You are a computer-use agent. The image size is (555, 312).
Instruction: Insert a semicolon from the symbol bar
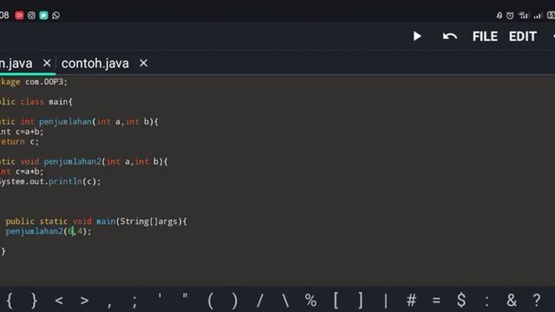[134, 301]
